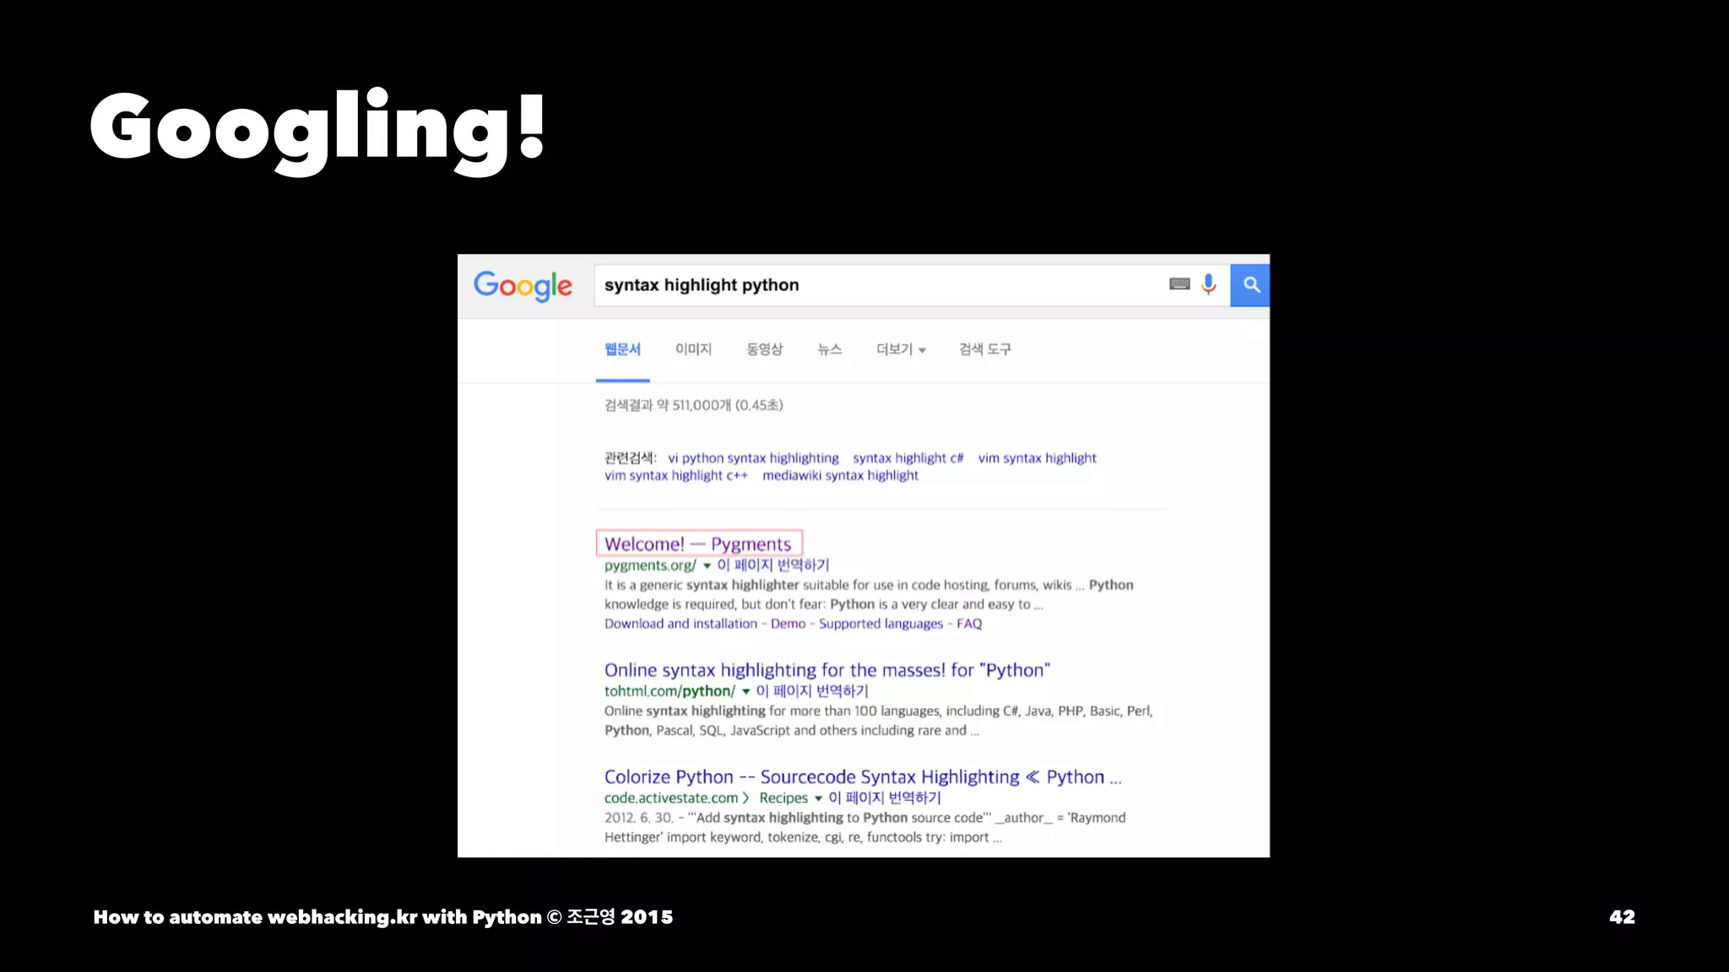Click the 'Recipes' breadcrumb text

783,798
